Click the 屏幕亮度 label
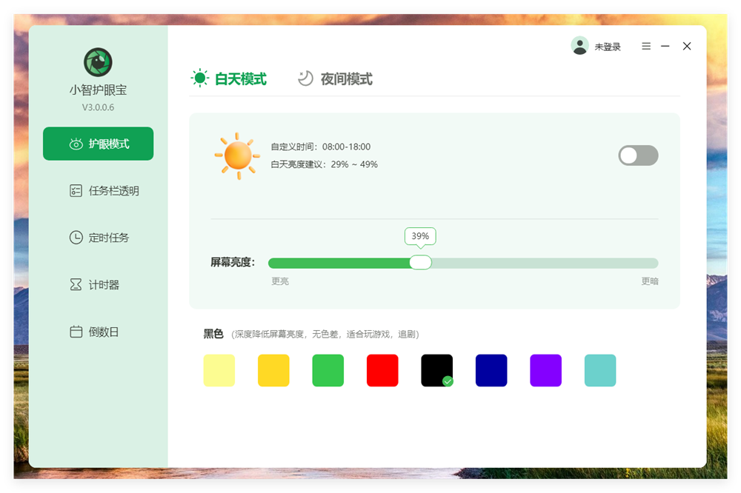Viewport: 741px width, 493px height. coord(233,262)
